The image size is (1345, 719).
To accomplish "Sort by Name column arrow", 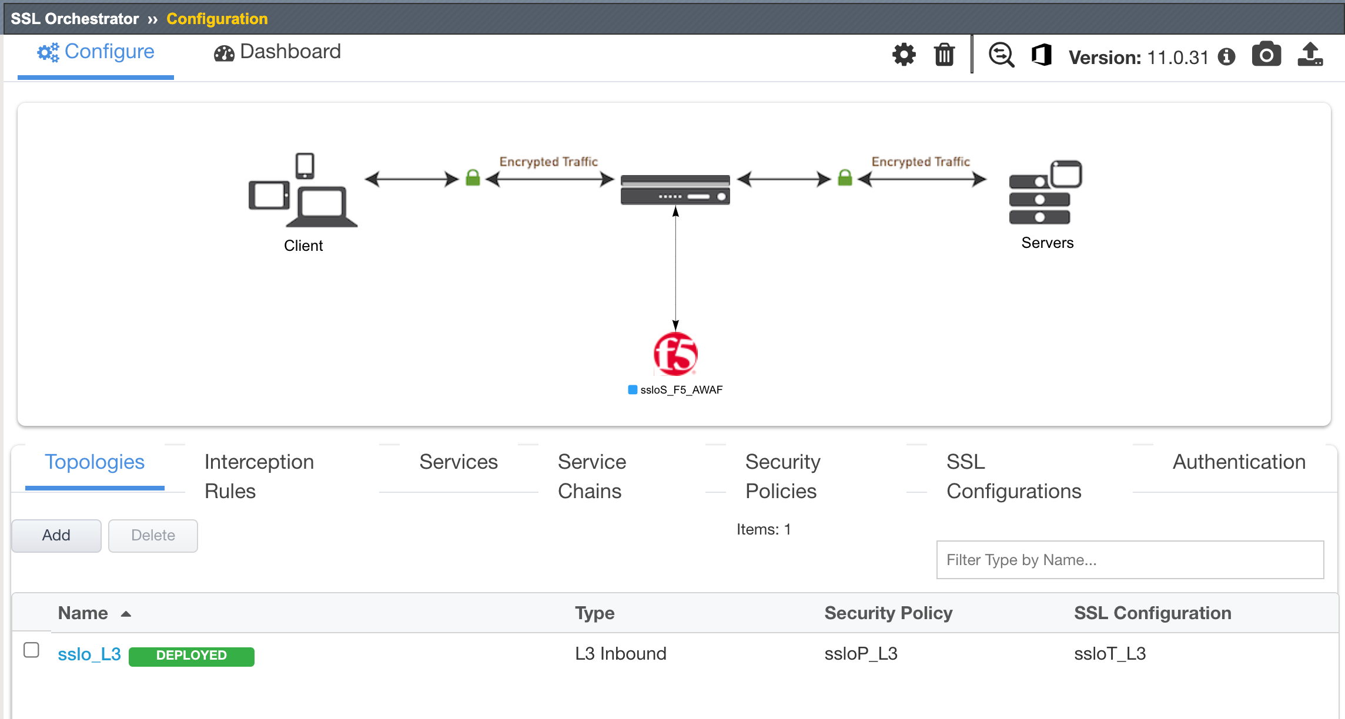I will click(126, 614).
